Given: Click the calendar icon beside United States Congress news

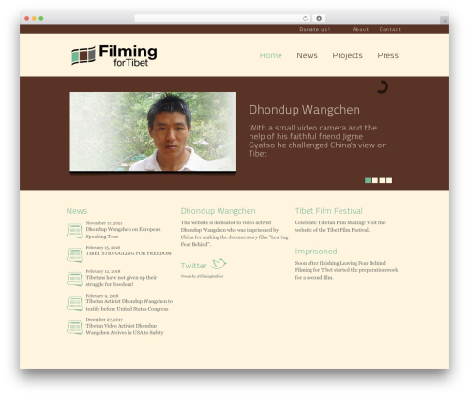Looking at the screenshot, I should pos(74,303).
